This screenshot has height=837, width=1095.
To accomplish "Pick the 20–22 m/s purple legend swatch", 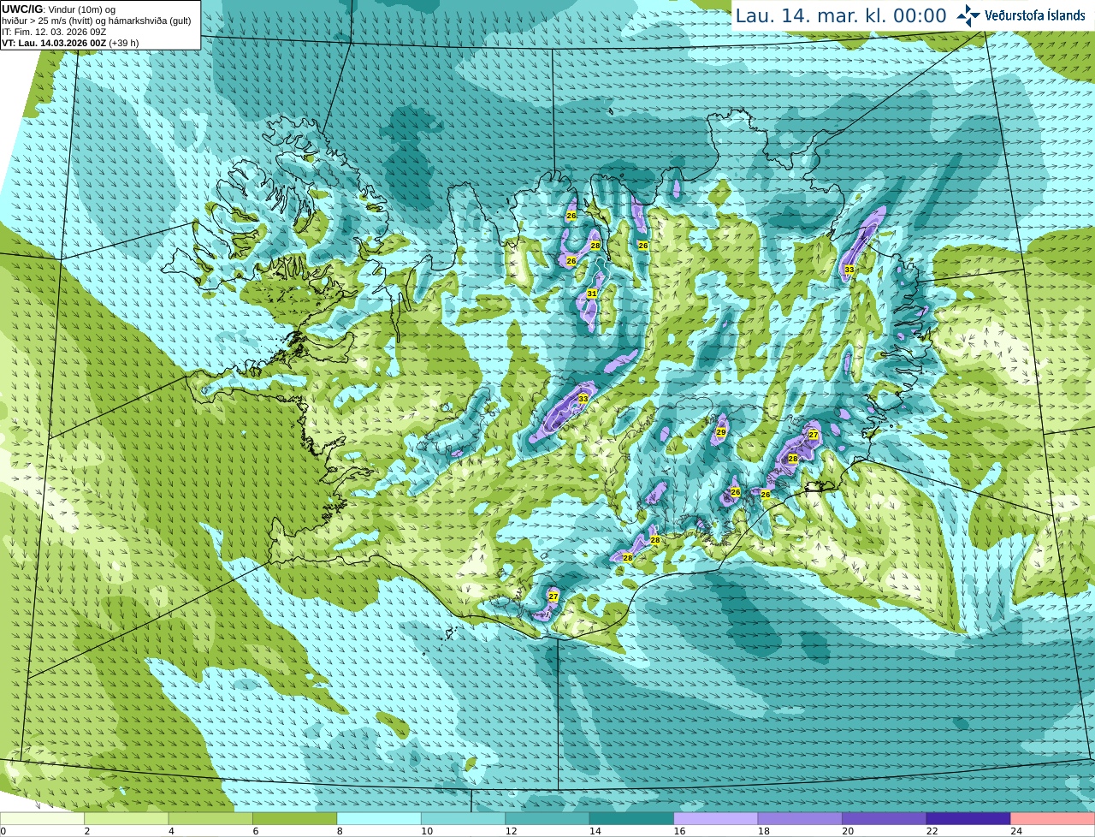I will point(885,819).
